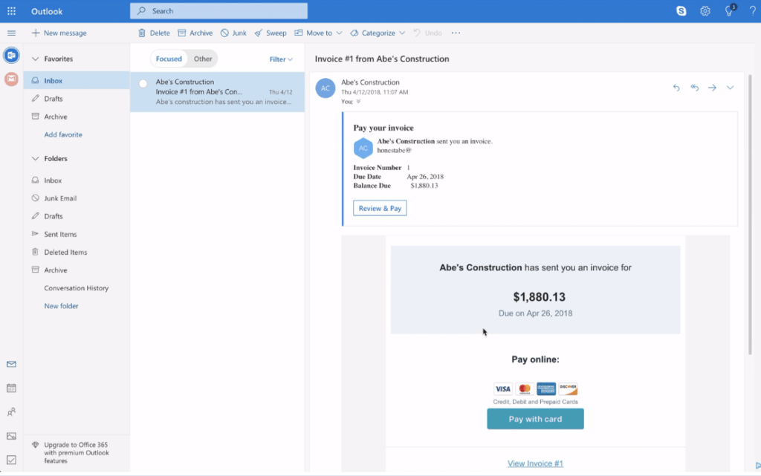Open the Filter dropdown in message list
Viewport: 761px width, 476px height.
pyautogui.click(x=281, y=59)
